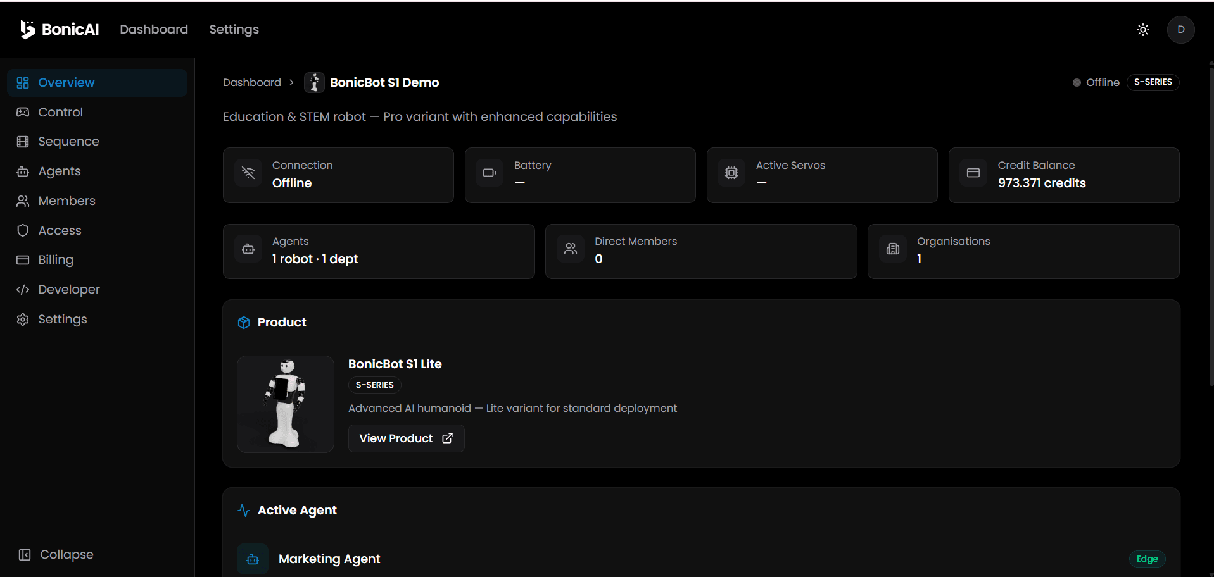Click the Connection wifi-off icon
Screen dimensions: 1214x577
pyautogui.click(x=248, y=173)
